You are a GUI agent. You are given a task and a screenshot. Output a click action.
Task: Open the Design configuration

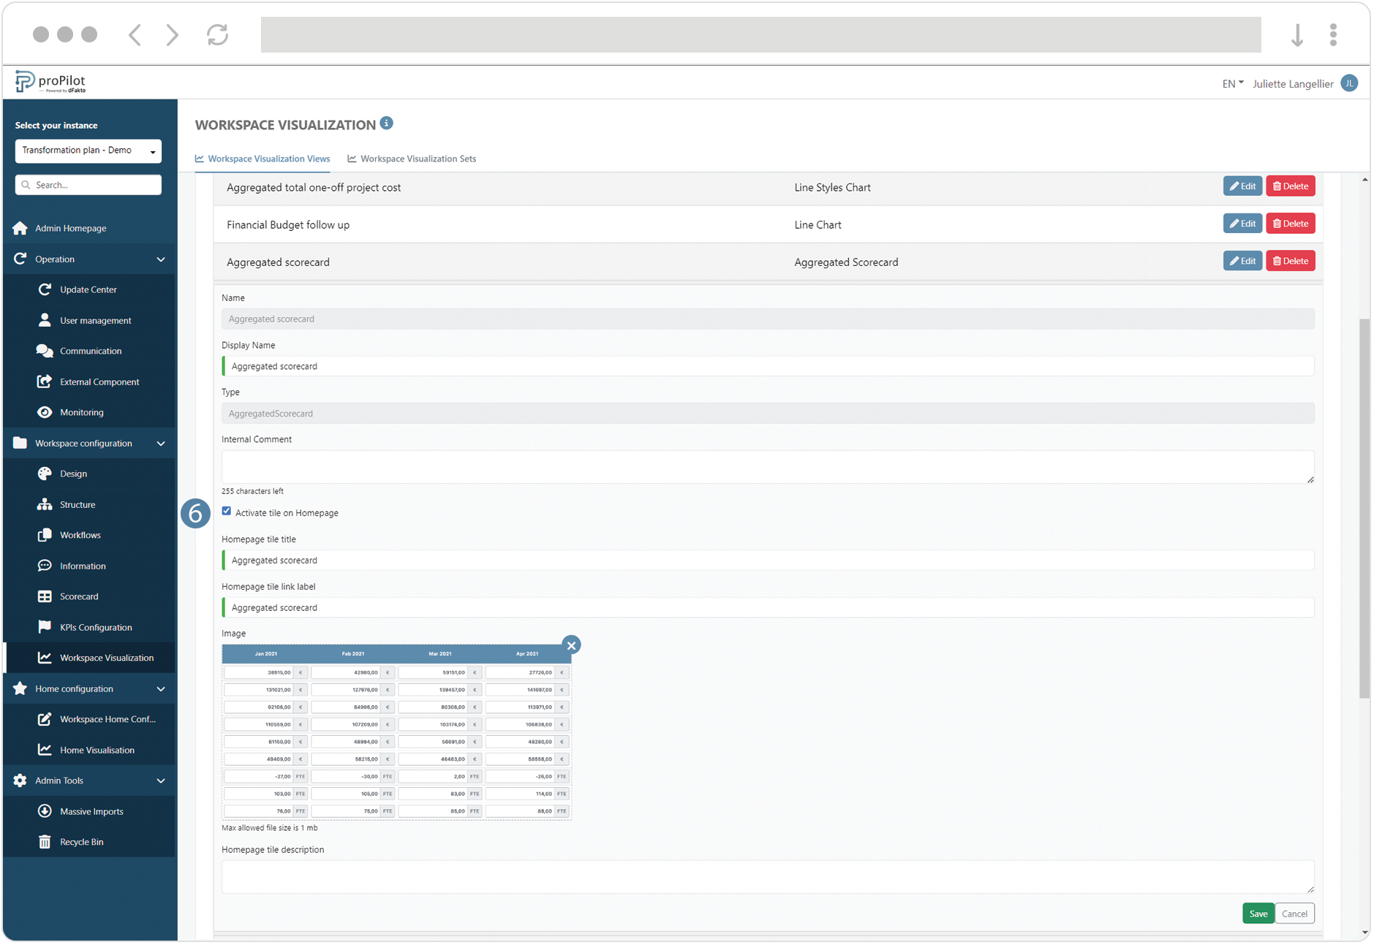coord(72,473)
